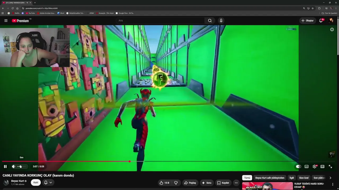Open the YouTube account avatar menu
Screen dimensions: 339x190
331,21
